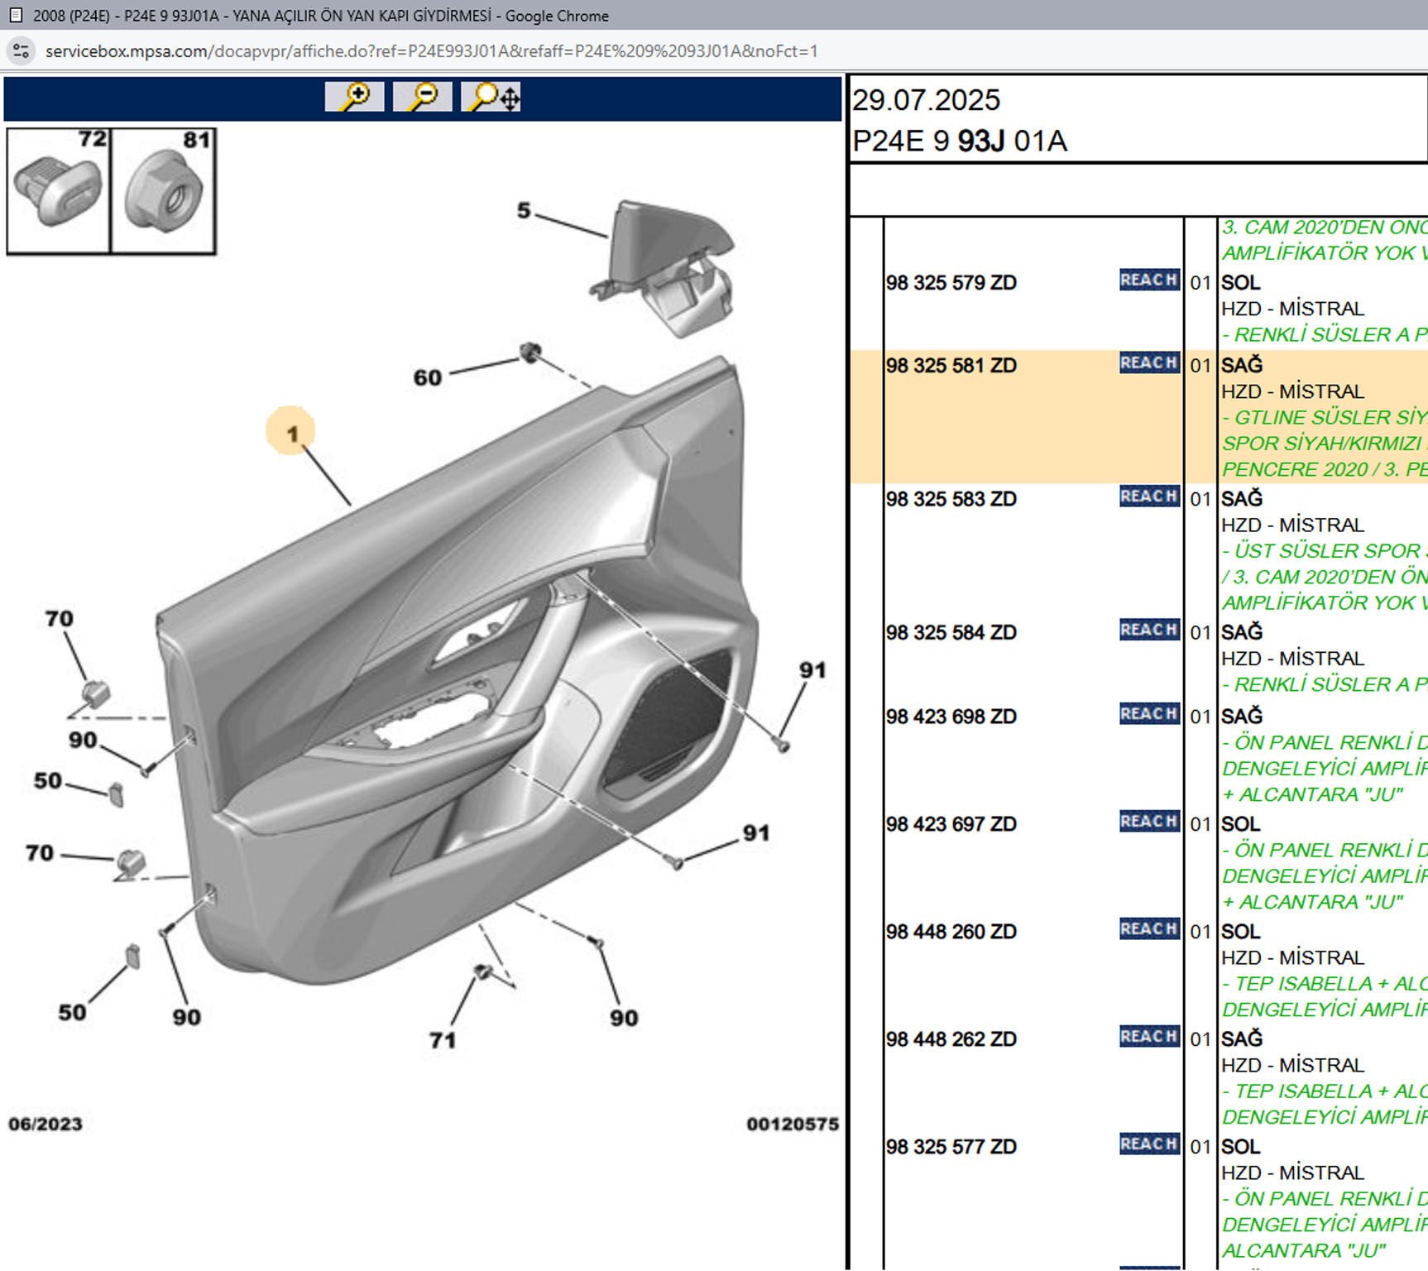Select part number 98 423 697 ZD
The width and height of the screenshot is (1428, 1271).
coord(951,824)
